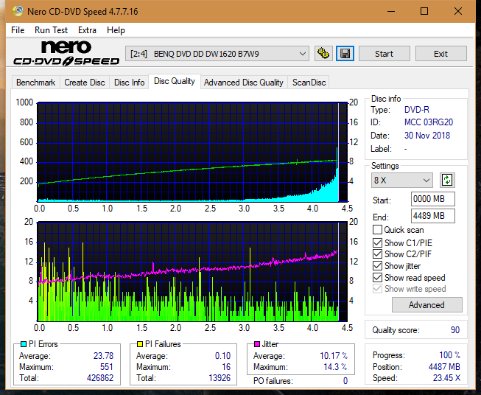Click the Nero CD-DVD Speed logo
Screen dimensions: 481x395
[x=66, y=53]
